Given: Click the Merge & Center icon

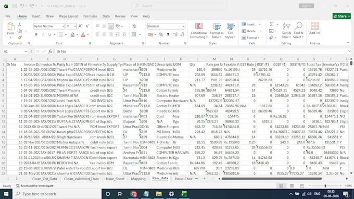Looking at the screenshot, I should tap(134, 34).
